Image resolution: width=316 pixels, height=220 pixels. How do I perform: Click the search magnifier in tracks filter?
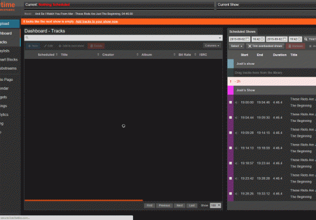pos(27,37)
